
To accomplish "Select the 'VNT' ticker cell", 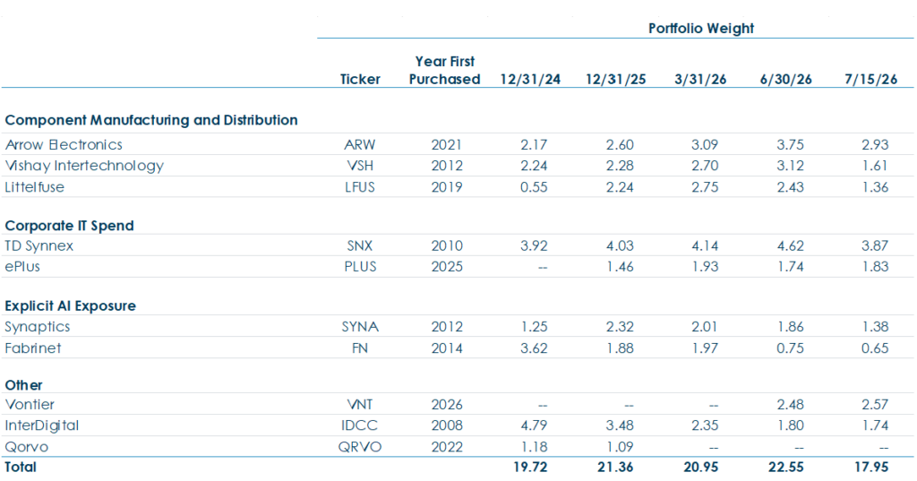I will [x=360, y=404].
